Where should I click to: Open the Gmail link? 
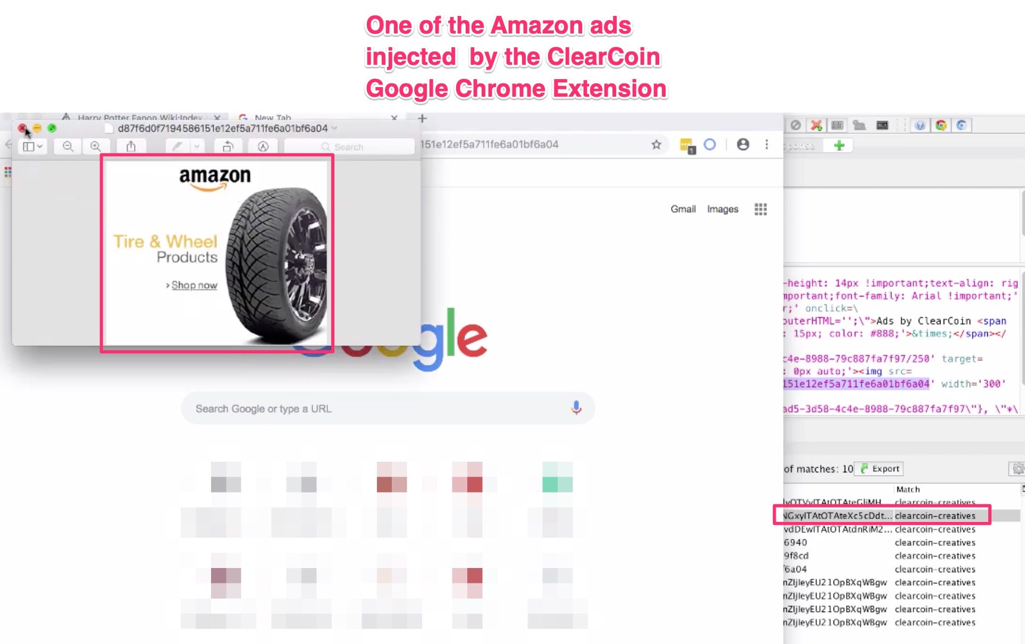point(683,209)
